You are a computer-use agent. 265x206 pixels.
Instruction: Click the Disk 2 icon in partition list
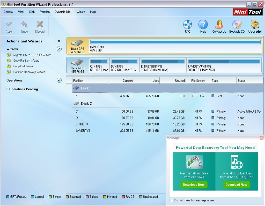point(76,104)
